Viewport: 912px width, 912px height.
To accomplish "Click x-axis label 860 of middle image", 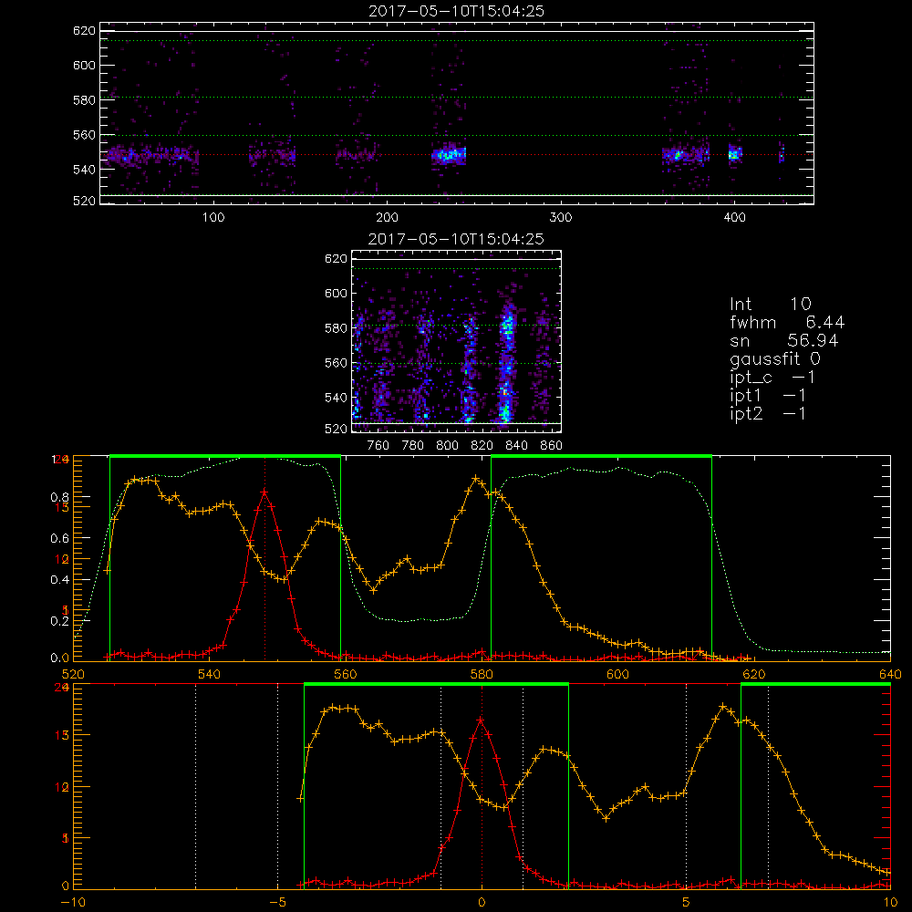I will [x=552, y=446].
